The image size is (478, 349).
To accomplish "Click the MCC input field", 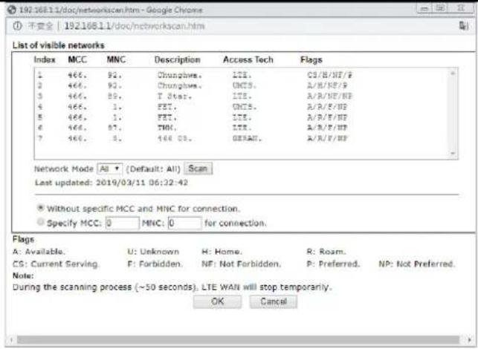I will [x=122, y=224].
